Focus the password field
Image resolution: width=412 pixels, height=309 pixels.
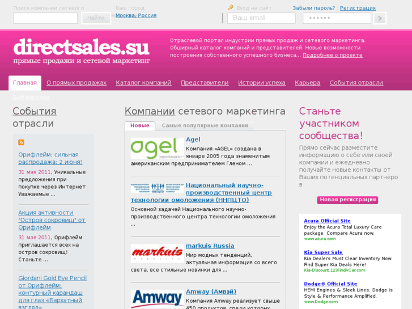pos(337,18)
